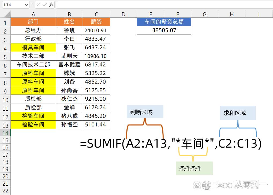Viewport: 273px width, 195px height.
Task: Select row 22 header
Action: click(x=5, y=191)
